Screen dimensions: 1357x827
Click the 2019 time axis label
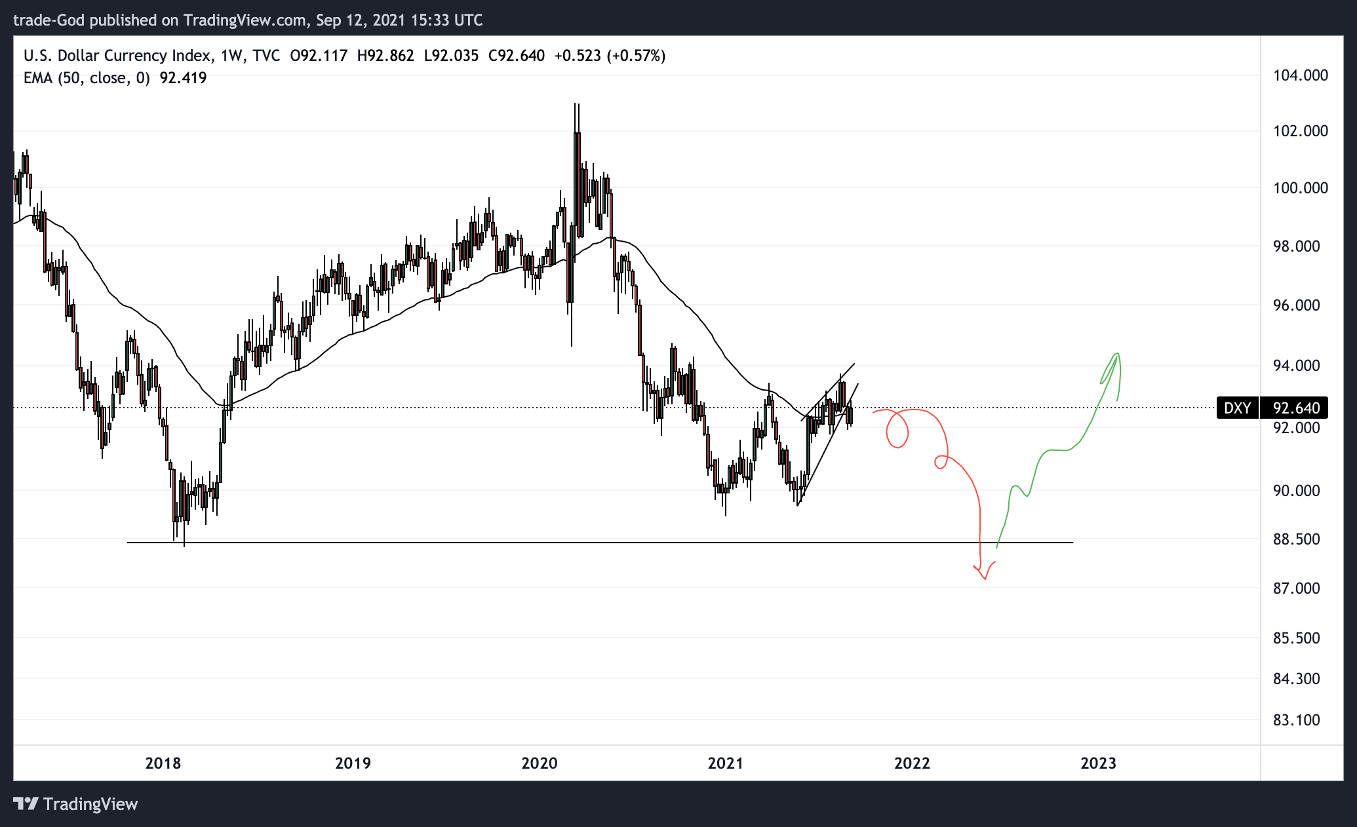click(353, 763)
